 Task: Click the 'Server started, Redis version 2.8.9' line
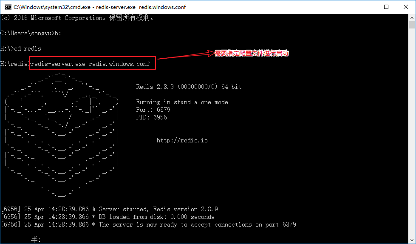pos(109,209)
